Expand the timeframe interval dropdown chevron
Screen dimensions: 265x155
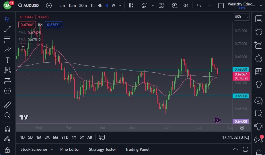pos(120,5)
